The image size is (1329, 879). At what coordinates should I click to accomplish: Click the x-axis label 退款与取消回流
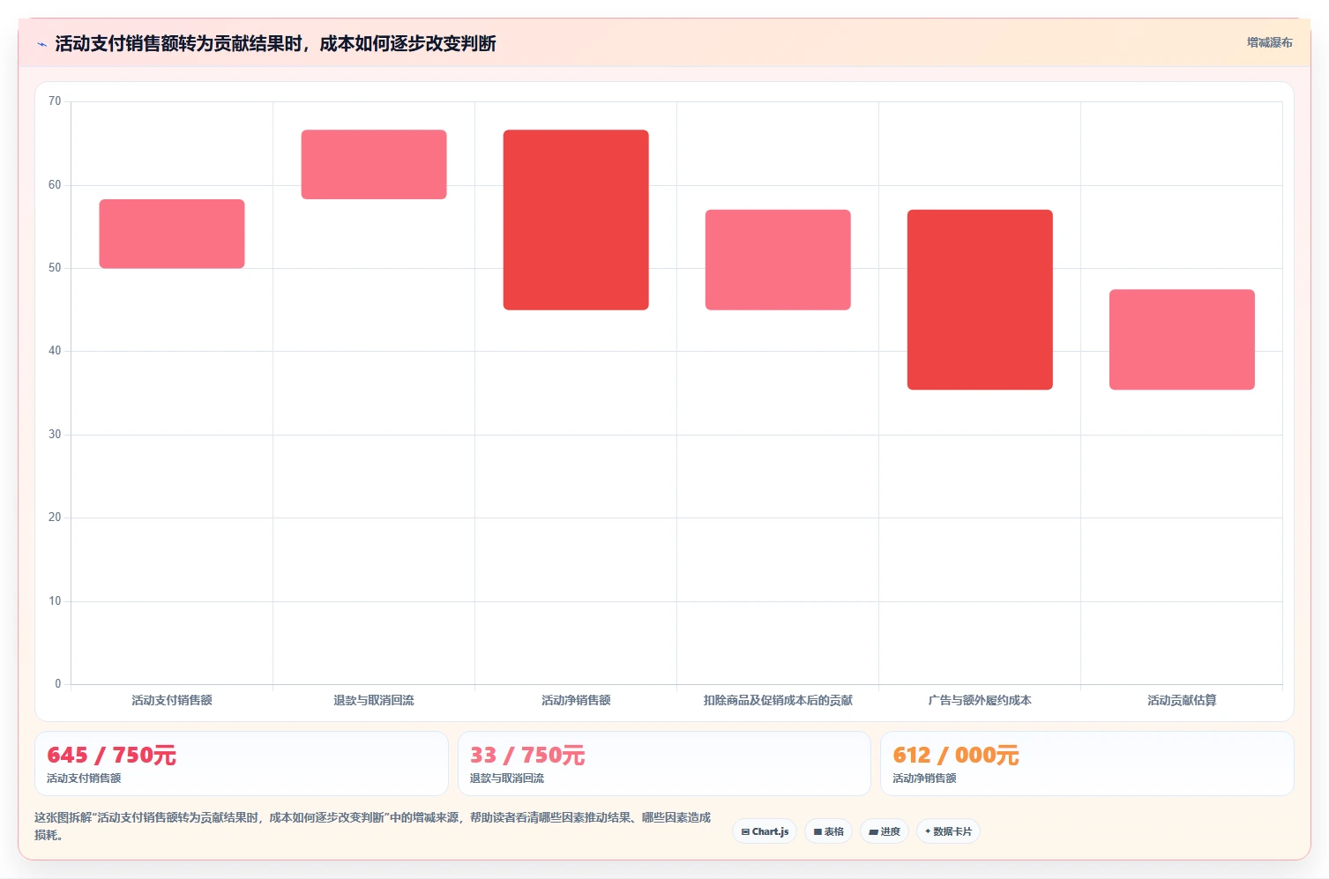tap(374, 700)
